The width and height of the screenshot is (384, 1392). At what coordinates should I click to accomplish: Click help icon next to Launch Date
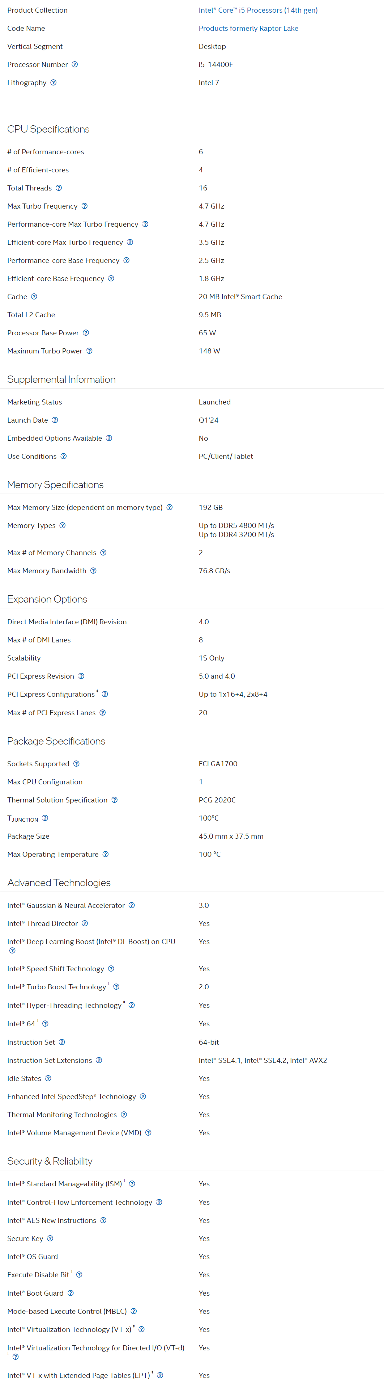click(x=55, y=420)
